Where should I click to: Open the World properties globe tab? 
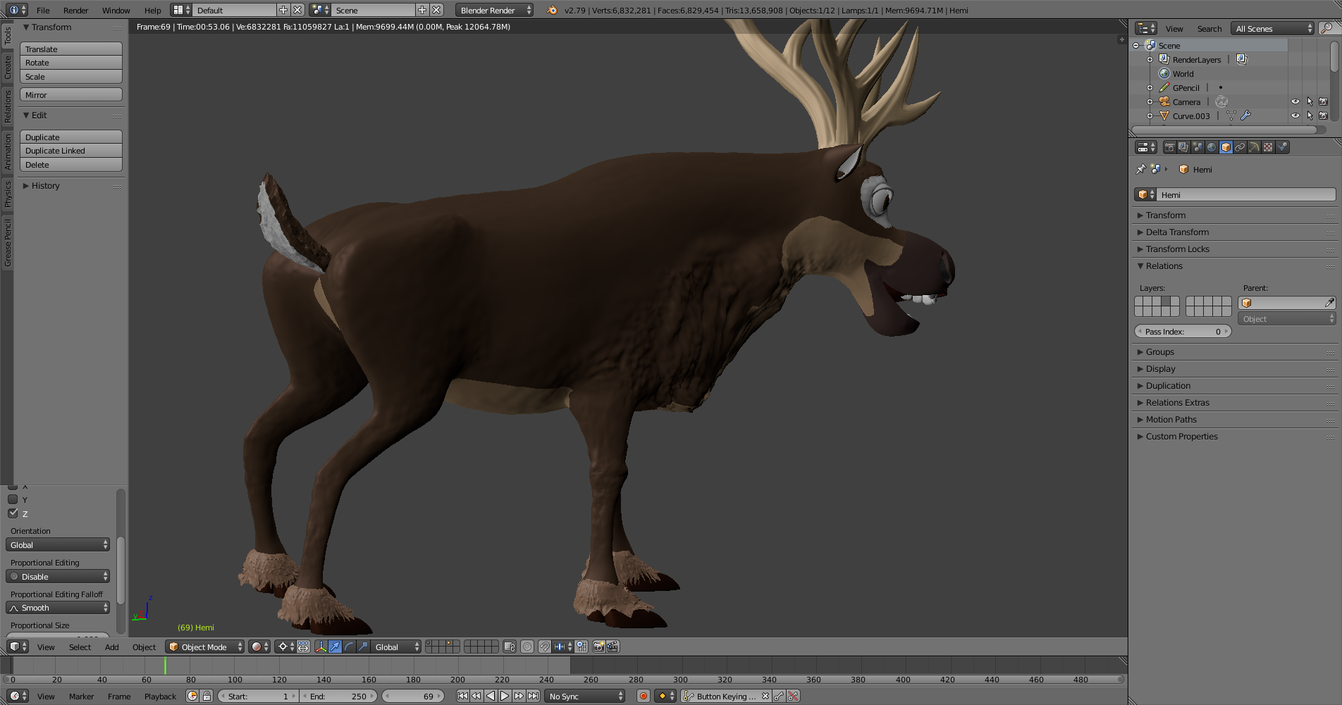(1212, 147)
